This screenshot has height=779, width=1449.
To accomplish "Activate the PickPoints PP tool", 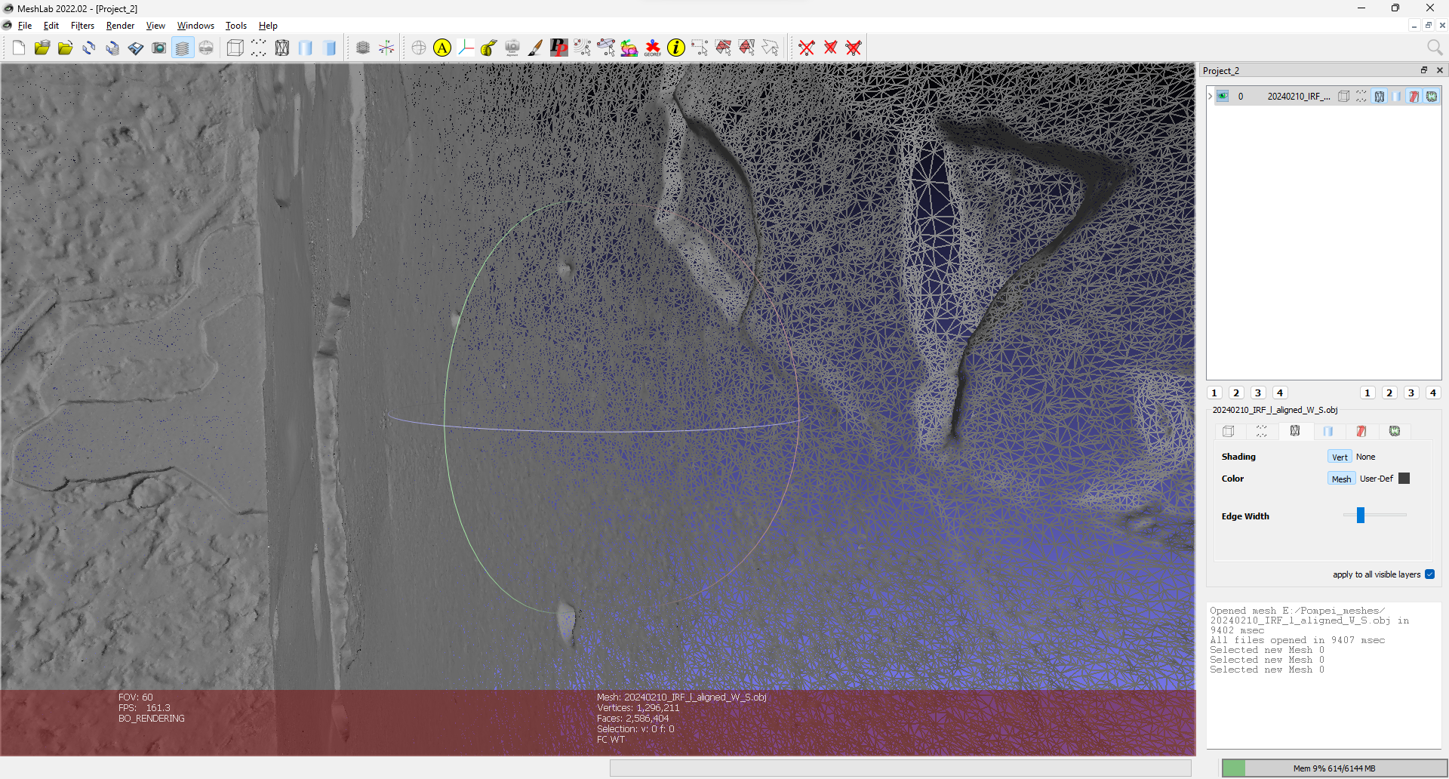I will (559, 48).
